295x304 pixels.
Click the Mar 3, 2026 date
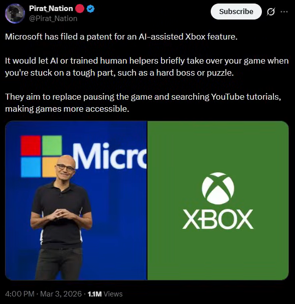click(61, 294)
